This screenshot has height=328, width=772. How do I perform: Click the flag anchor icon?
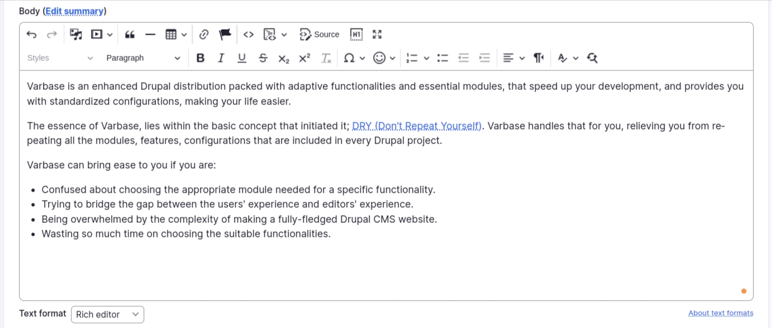[225, 35]
